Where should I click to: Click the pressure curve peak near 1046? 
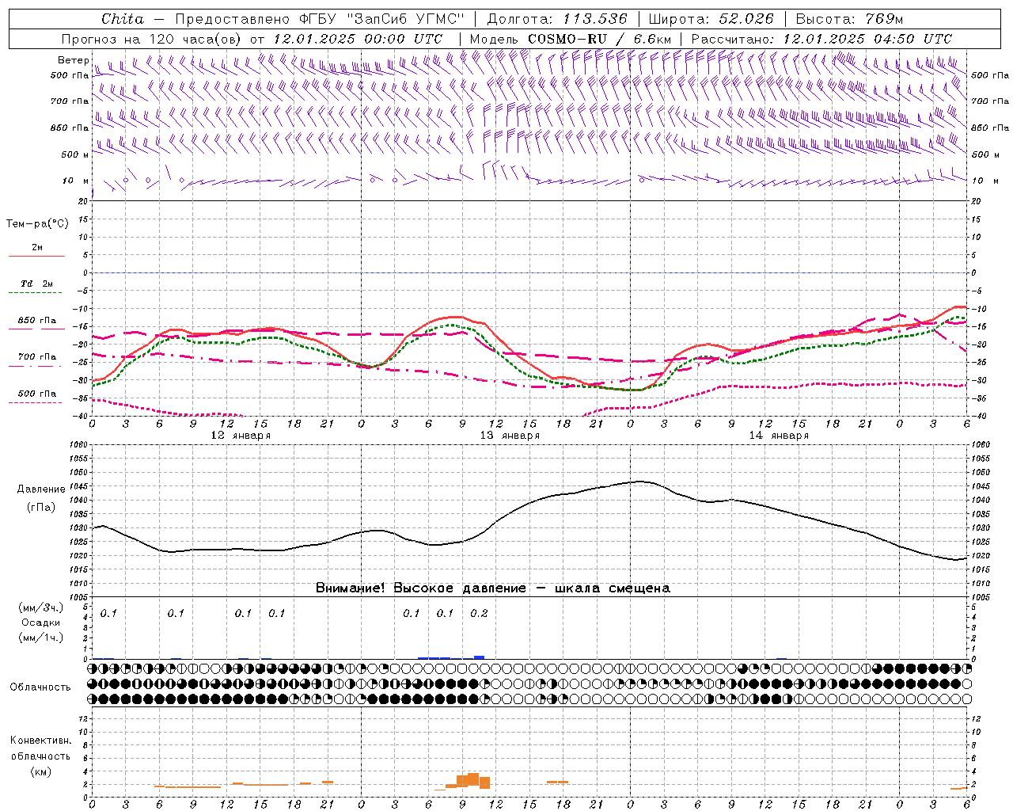point(639,482)
